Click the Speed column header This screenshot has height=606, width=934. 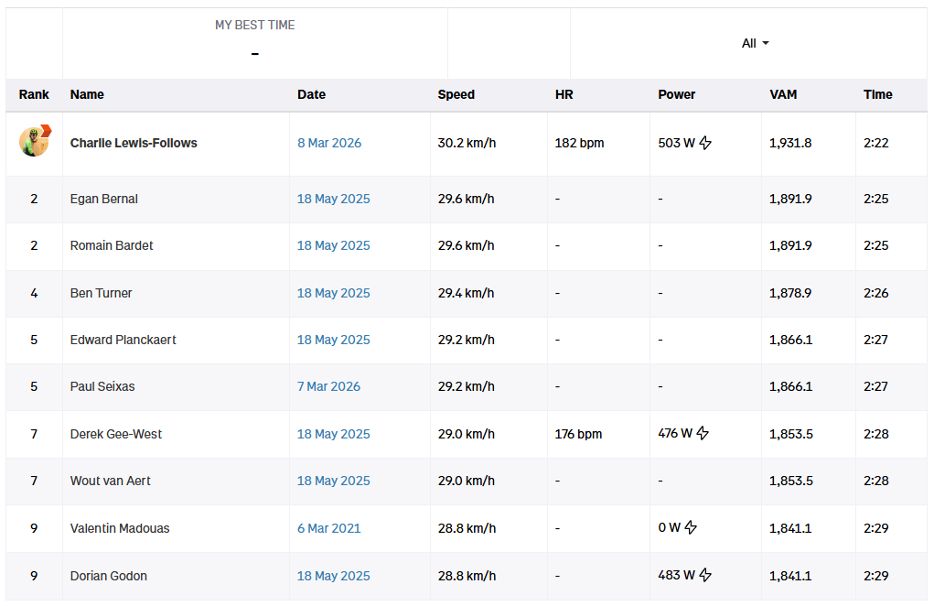(456, 94)
